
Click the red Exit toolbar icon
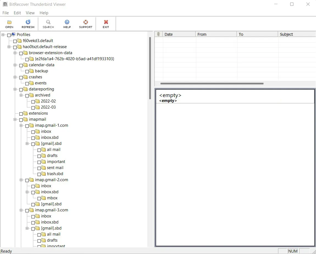click(106, 22)
